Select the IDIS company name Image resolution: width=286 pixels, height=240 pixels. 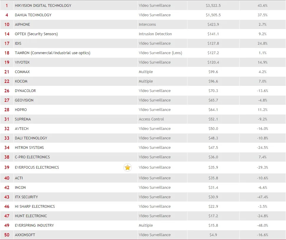coord(18,43)
